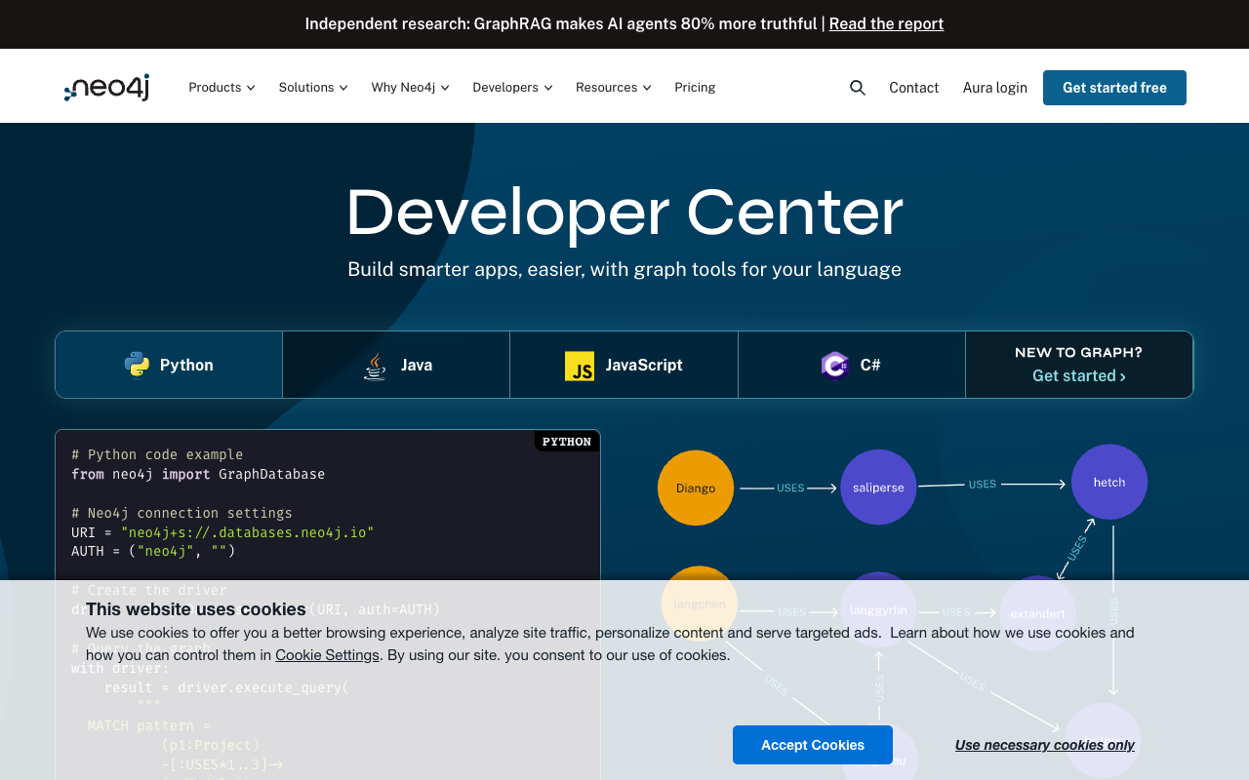Click the '# Python code example' comment
This screenshot has height=780, width=1249.
click(157, 454)
